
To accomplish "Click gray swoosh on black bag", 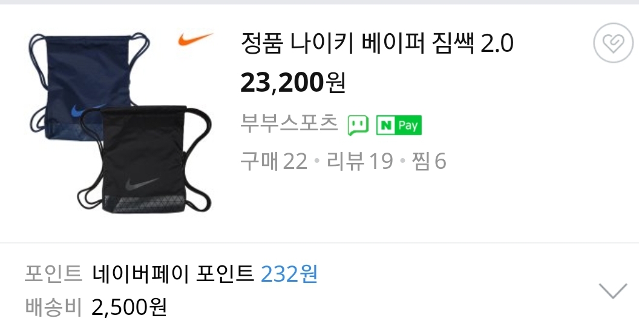I will (x=142, y=184).
